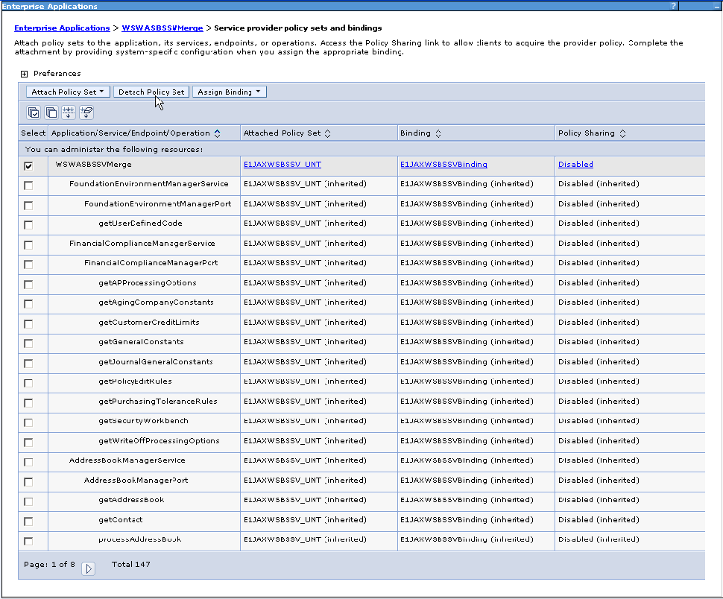This screenshot has width=723, height=599.
Task: Click the clear filter value icon
Action: pos(86,112)
